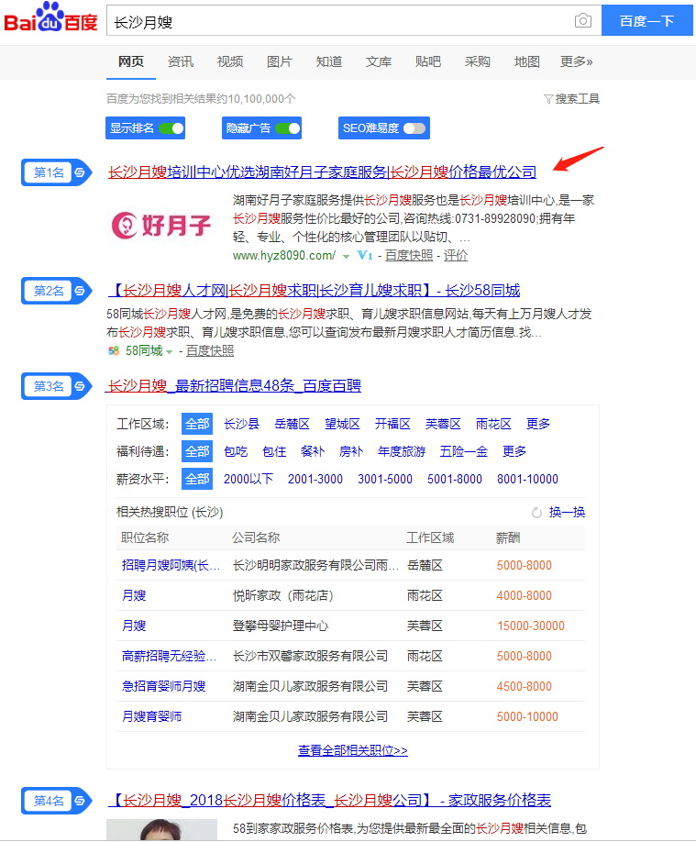Filter by 餐补 benefit

[313, 451]
